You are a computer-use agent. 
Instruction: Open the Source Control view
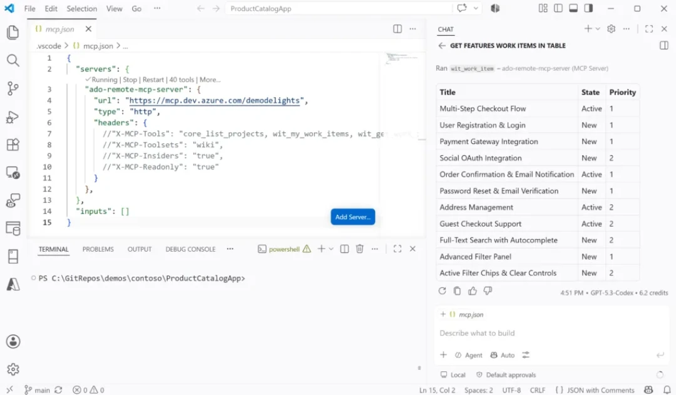(x=13, y=88)
